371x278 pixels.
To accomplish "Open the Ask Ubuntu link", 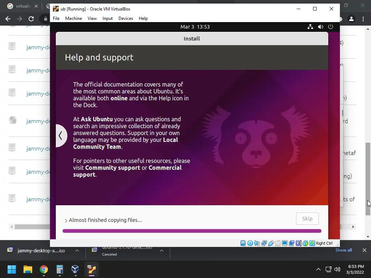I will pos(96,119).
